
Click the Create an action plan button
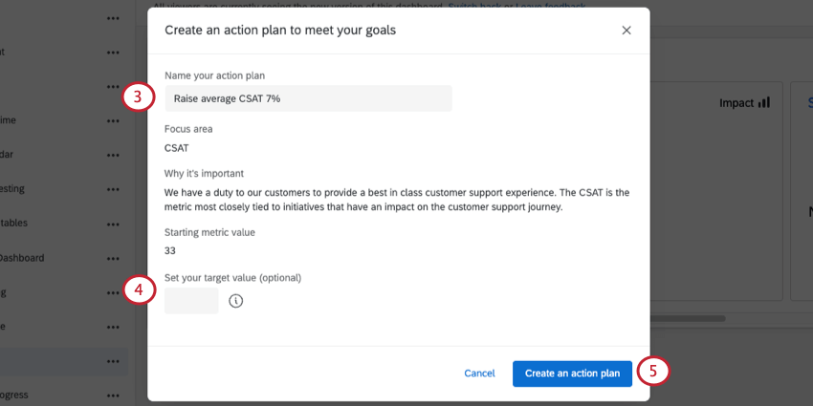[x=572, y=374]
